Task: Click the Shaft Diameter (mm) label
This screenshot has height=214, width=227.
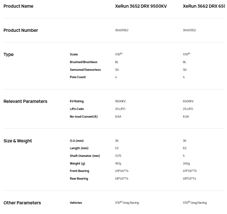Action: pos(85,156)
